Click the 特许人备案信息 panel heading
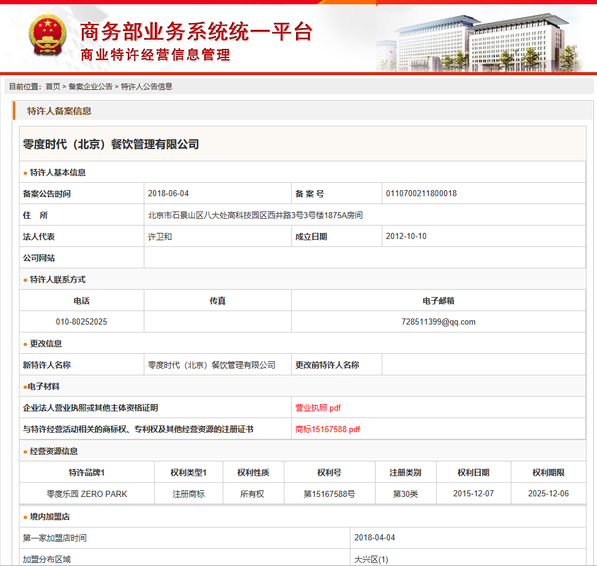Viewport: 597px width, 566px height. coord(59,111)
